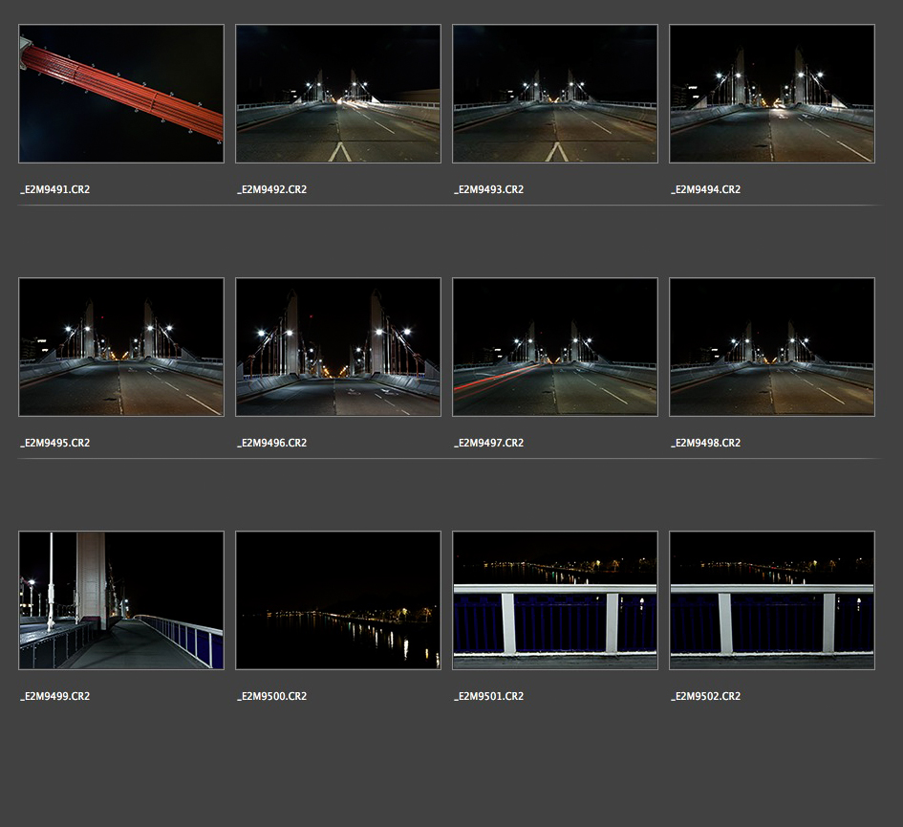The height and width of the screenshot is (827, 903).
Task: Click the _E2M9493.CR2 filename label
Action: (489, 189)
